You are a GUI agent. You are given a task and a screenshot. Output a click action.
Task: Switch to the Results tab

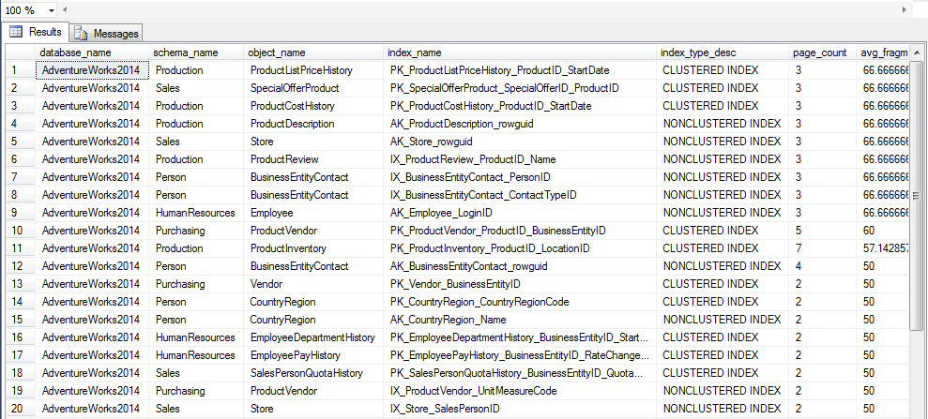coord(36,32)
